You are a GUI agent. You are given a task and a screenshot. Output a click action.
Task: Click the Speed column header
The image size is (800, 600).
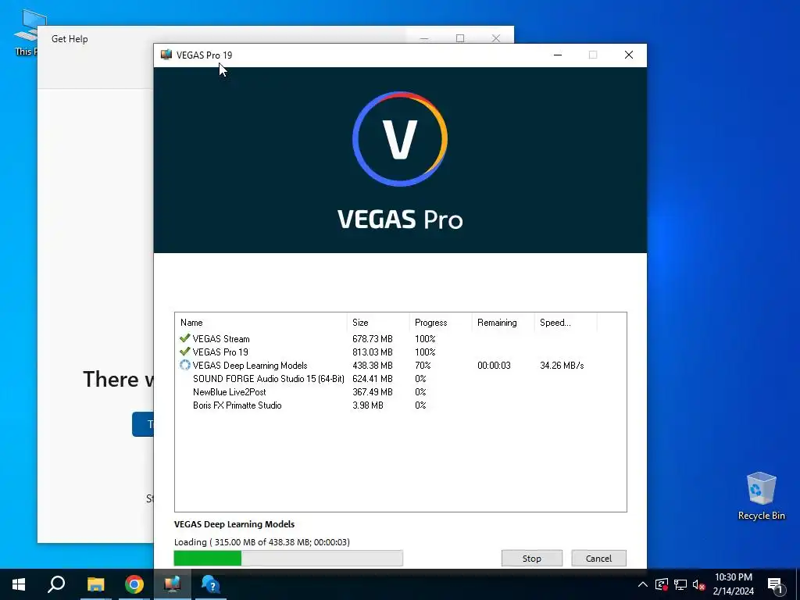(x=566, y=323)
